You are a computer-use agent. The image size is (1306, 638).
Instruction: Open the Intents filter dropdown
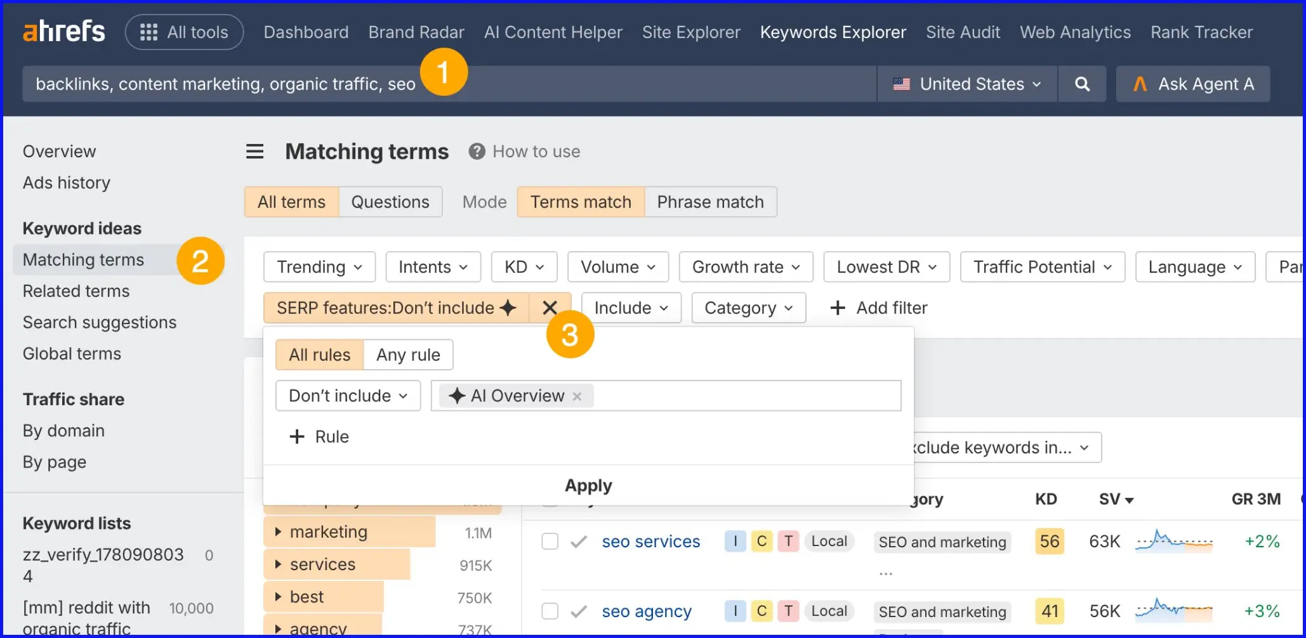[x=433, y=267]
